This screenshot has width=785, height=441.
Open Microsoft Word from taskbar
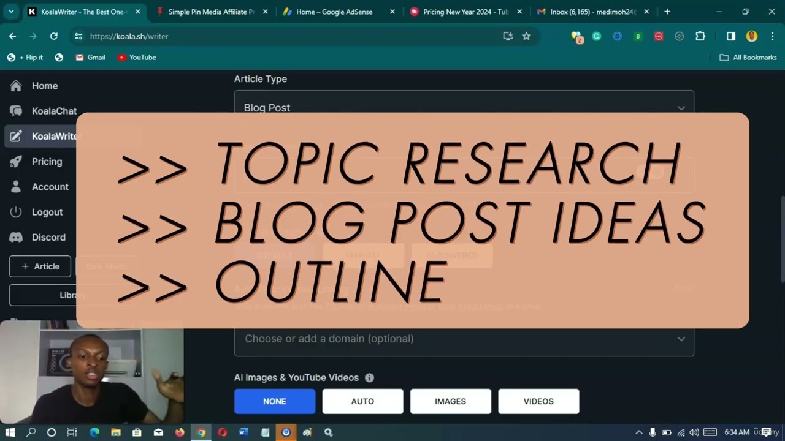tap(243, 432)
